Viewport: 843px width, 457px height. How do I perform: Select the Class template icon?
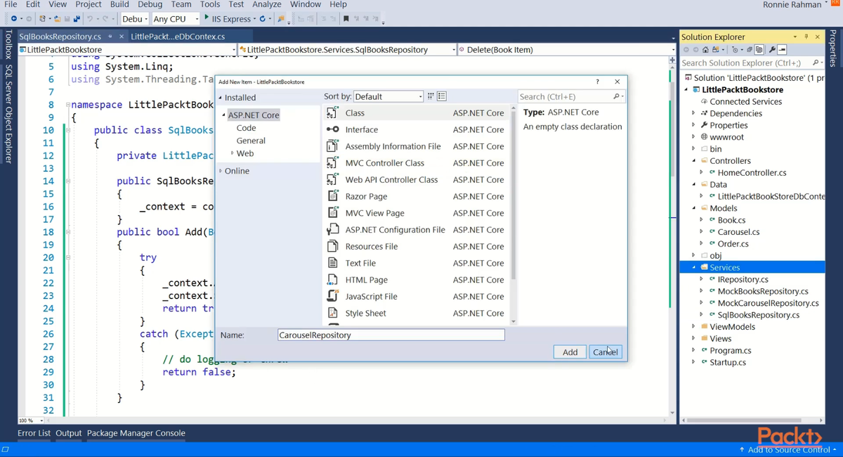(x=333, y=112)
